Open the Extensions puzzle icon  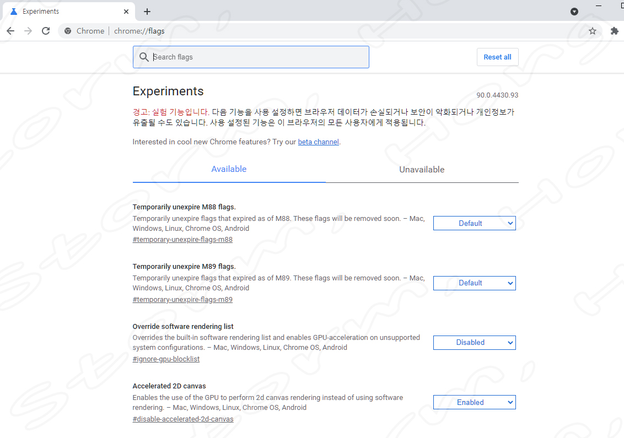pos(615,31)
